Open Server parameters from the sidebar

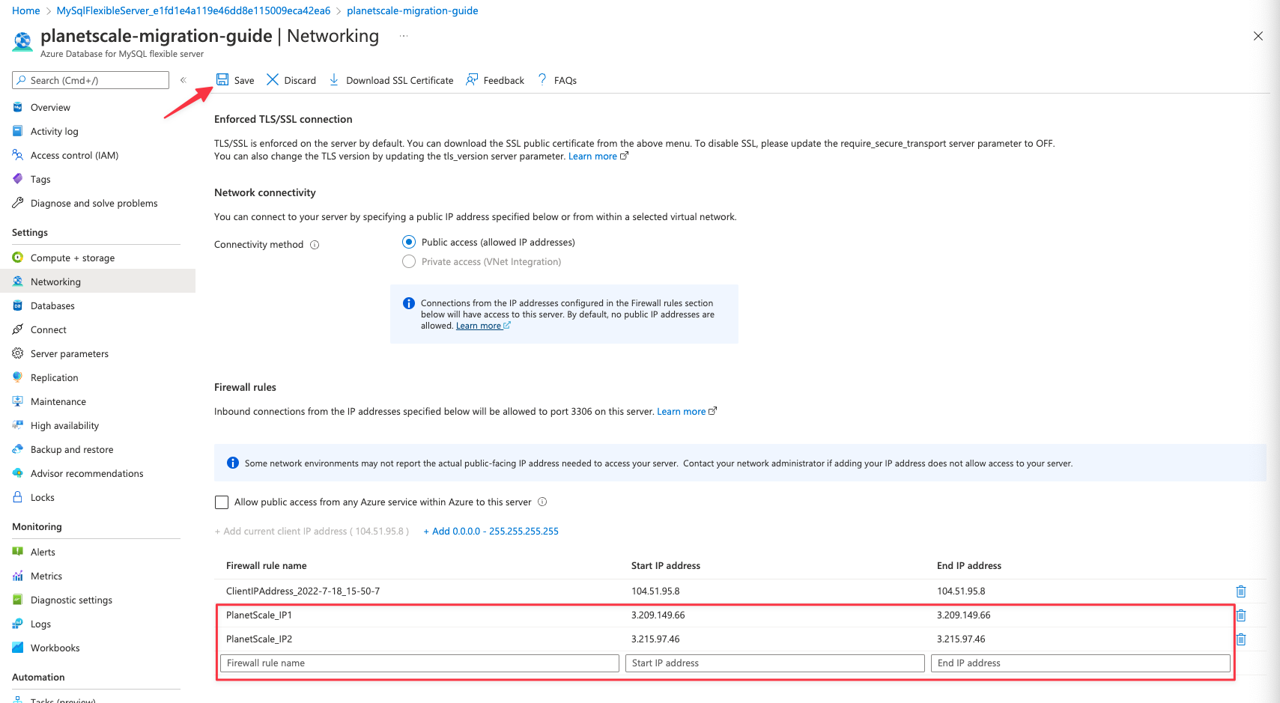point(69,353)
